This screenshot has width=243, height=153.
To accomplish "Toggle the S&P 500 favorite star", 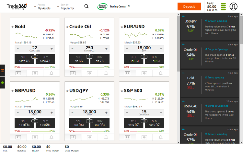I will pyautogui.click(x=122, y=91).
